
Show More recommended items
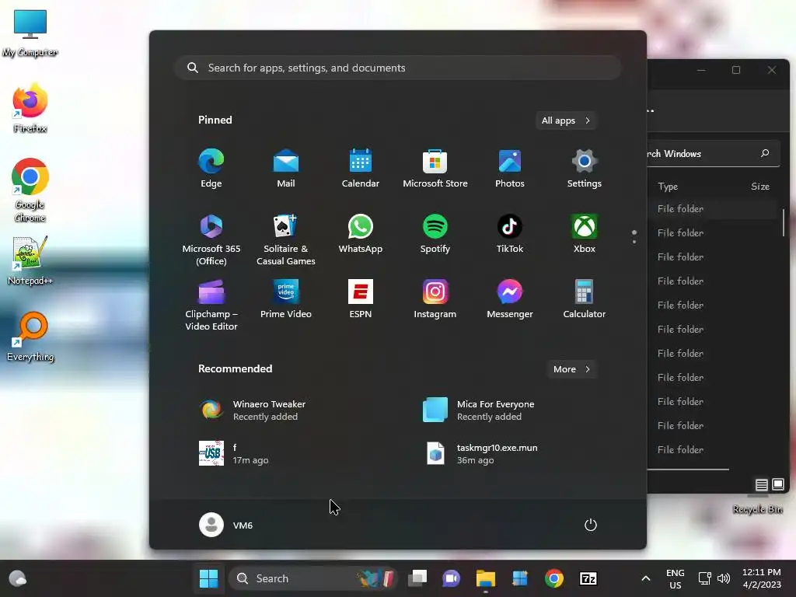pos(571,369)
